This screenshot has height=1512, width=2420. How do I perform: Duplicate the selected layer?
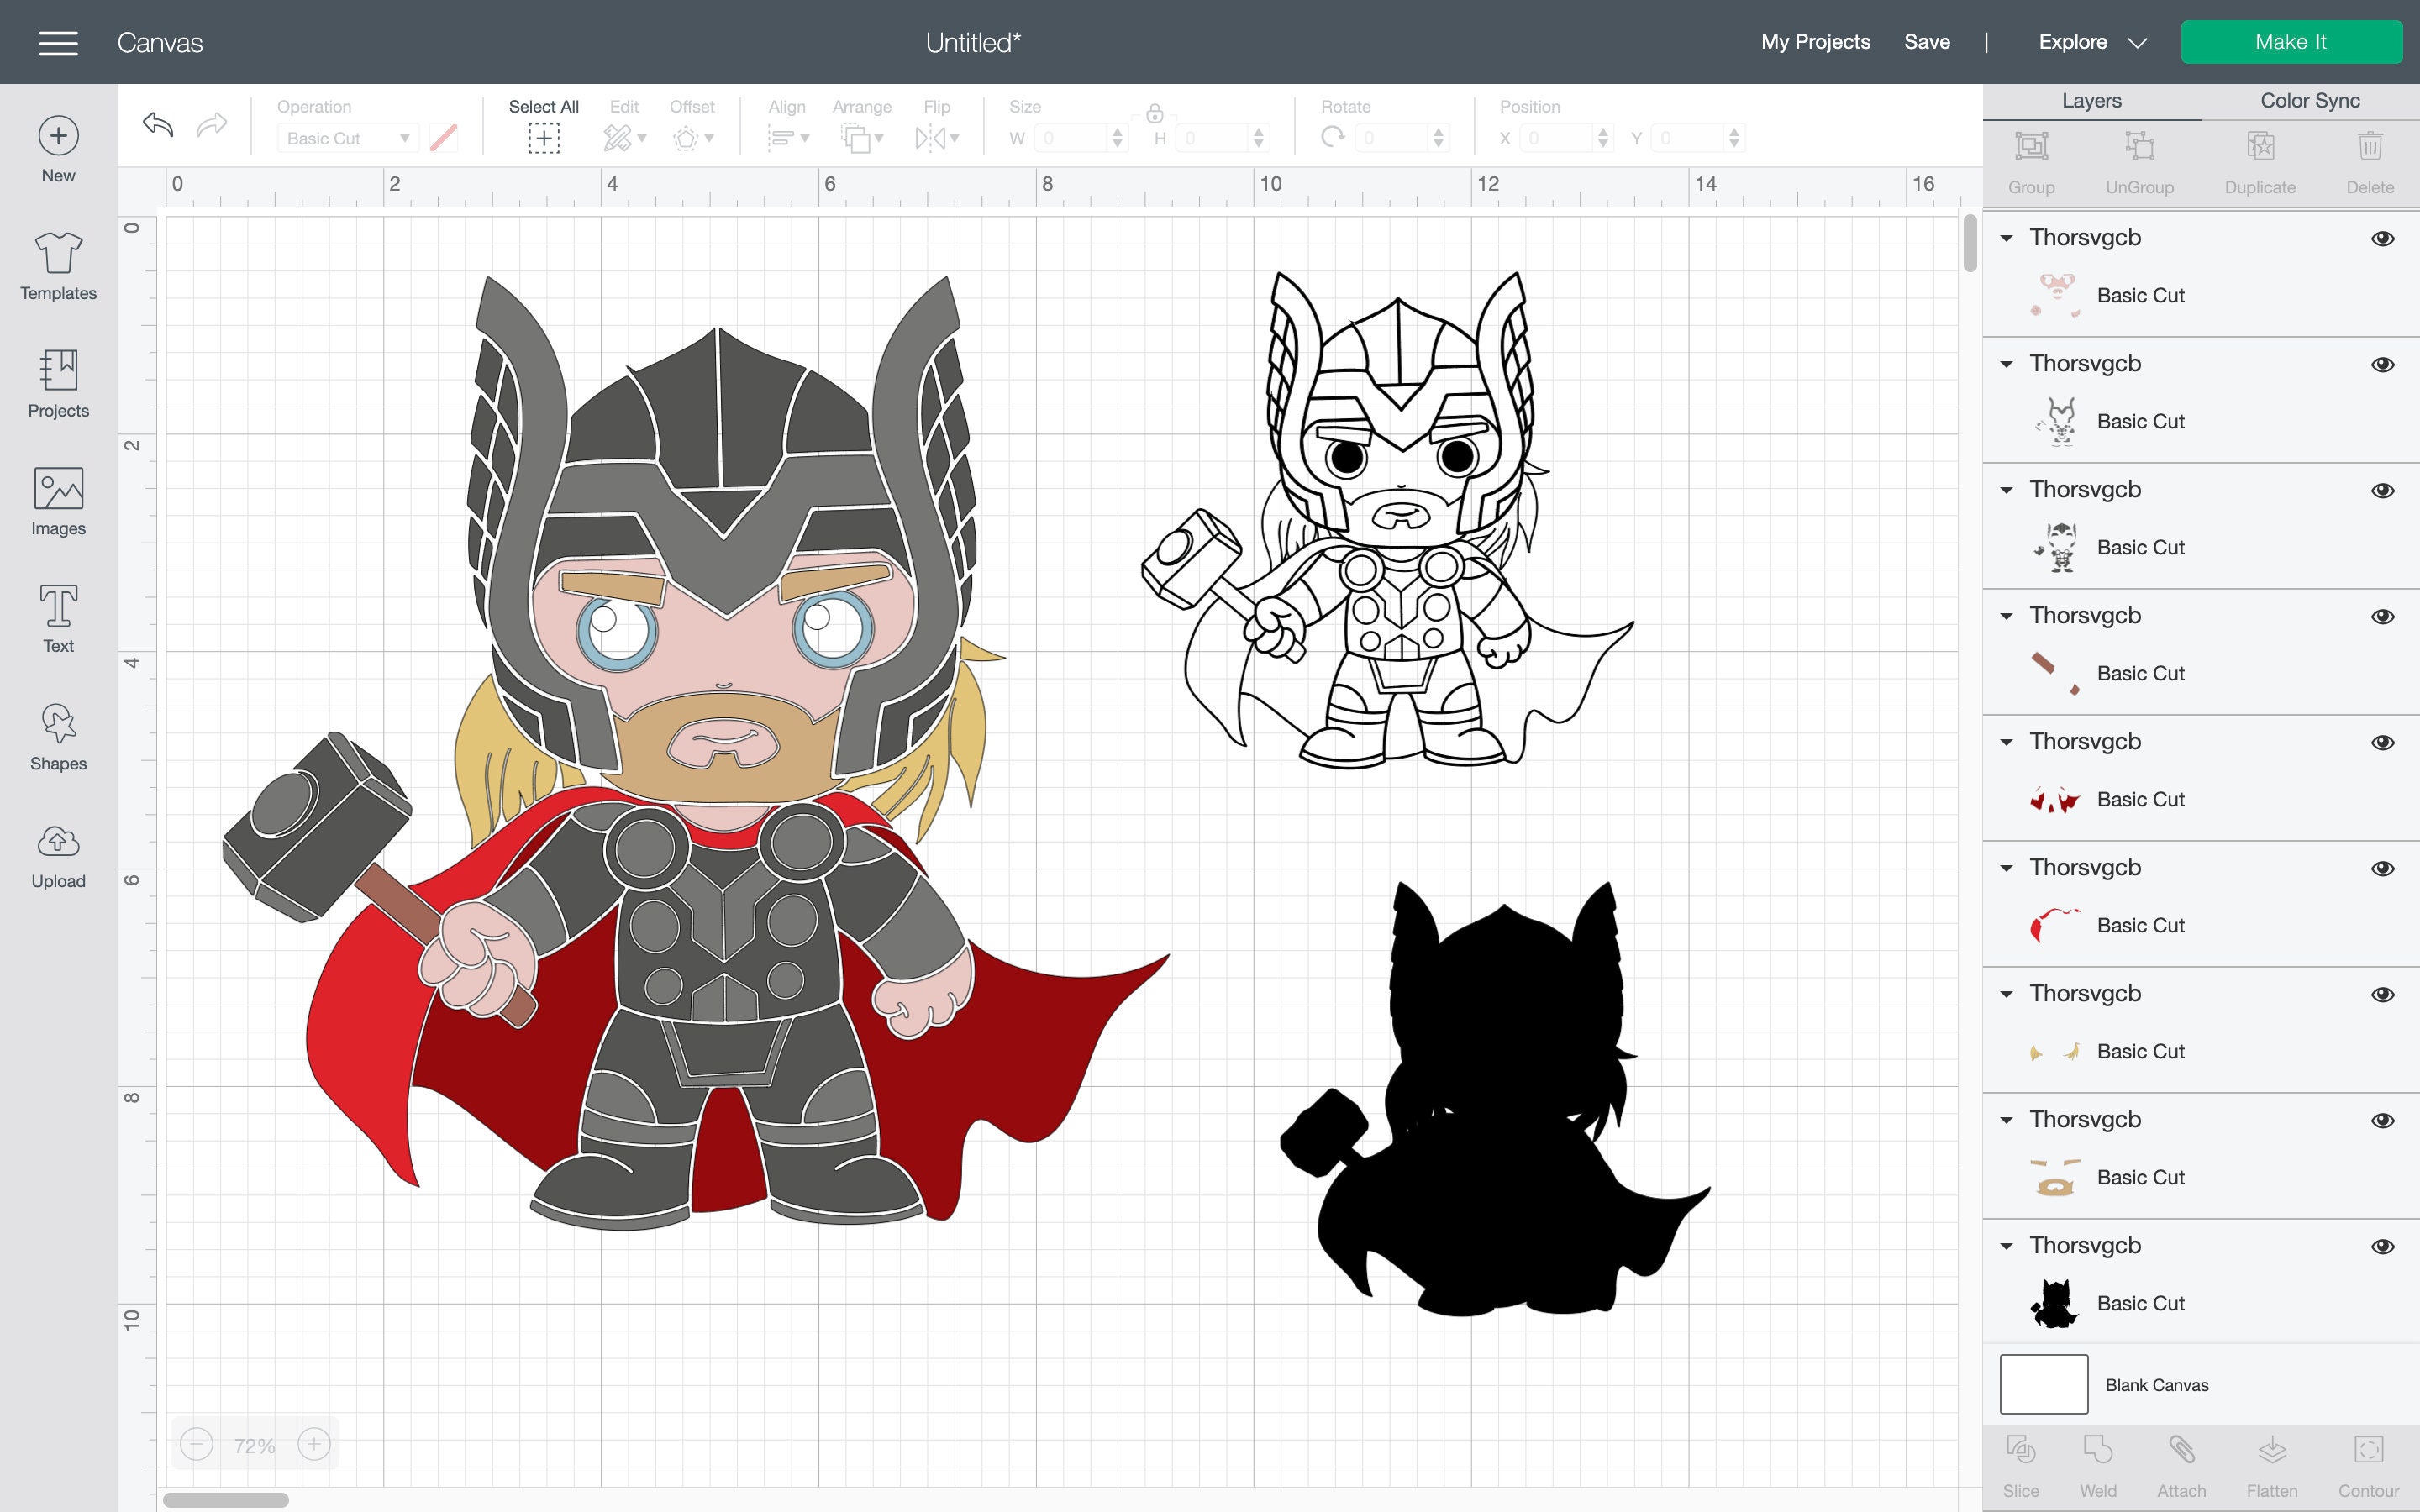click(x=2260, y=160)
